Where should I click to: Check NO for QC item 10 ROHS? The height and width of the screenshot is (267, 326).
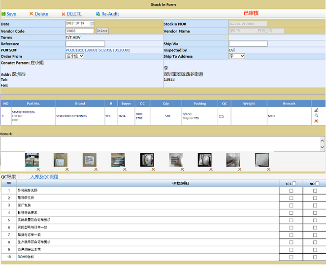click(x=316, y=257)
